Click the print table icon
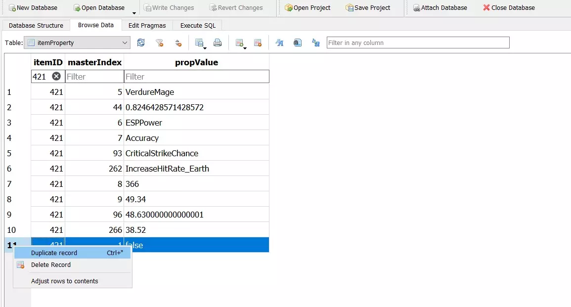Screen dimensions: 571x307 (x=218, y=43)
